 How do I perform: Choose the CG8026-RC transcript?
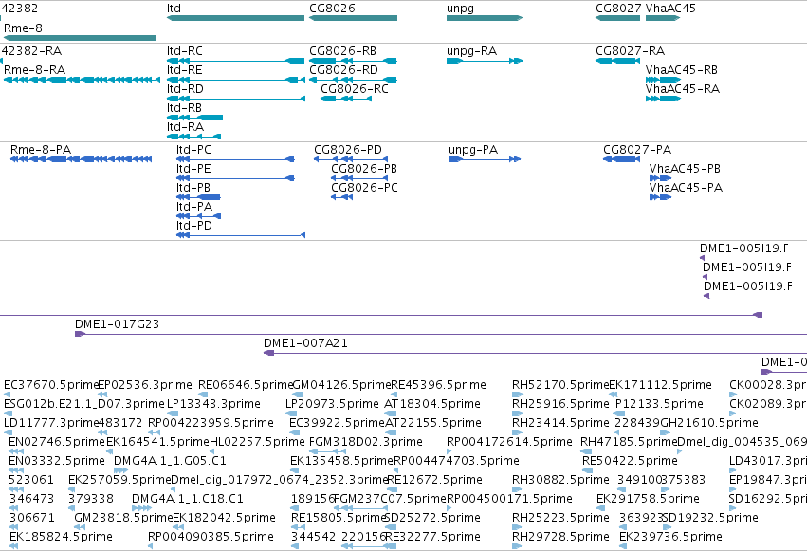pyautogui.click(x=346, y=99)
